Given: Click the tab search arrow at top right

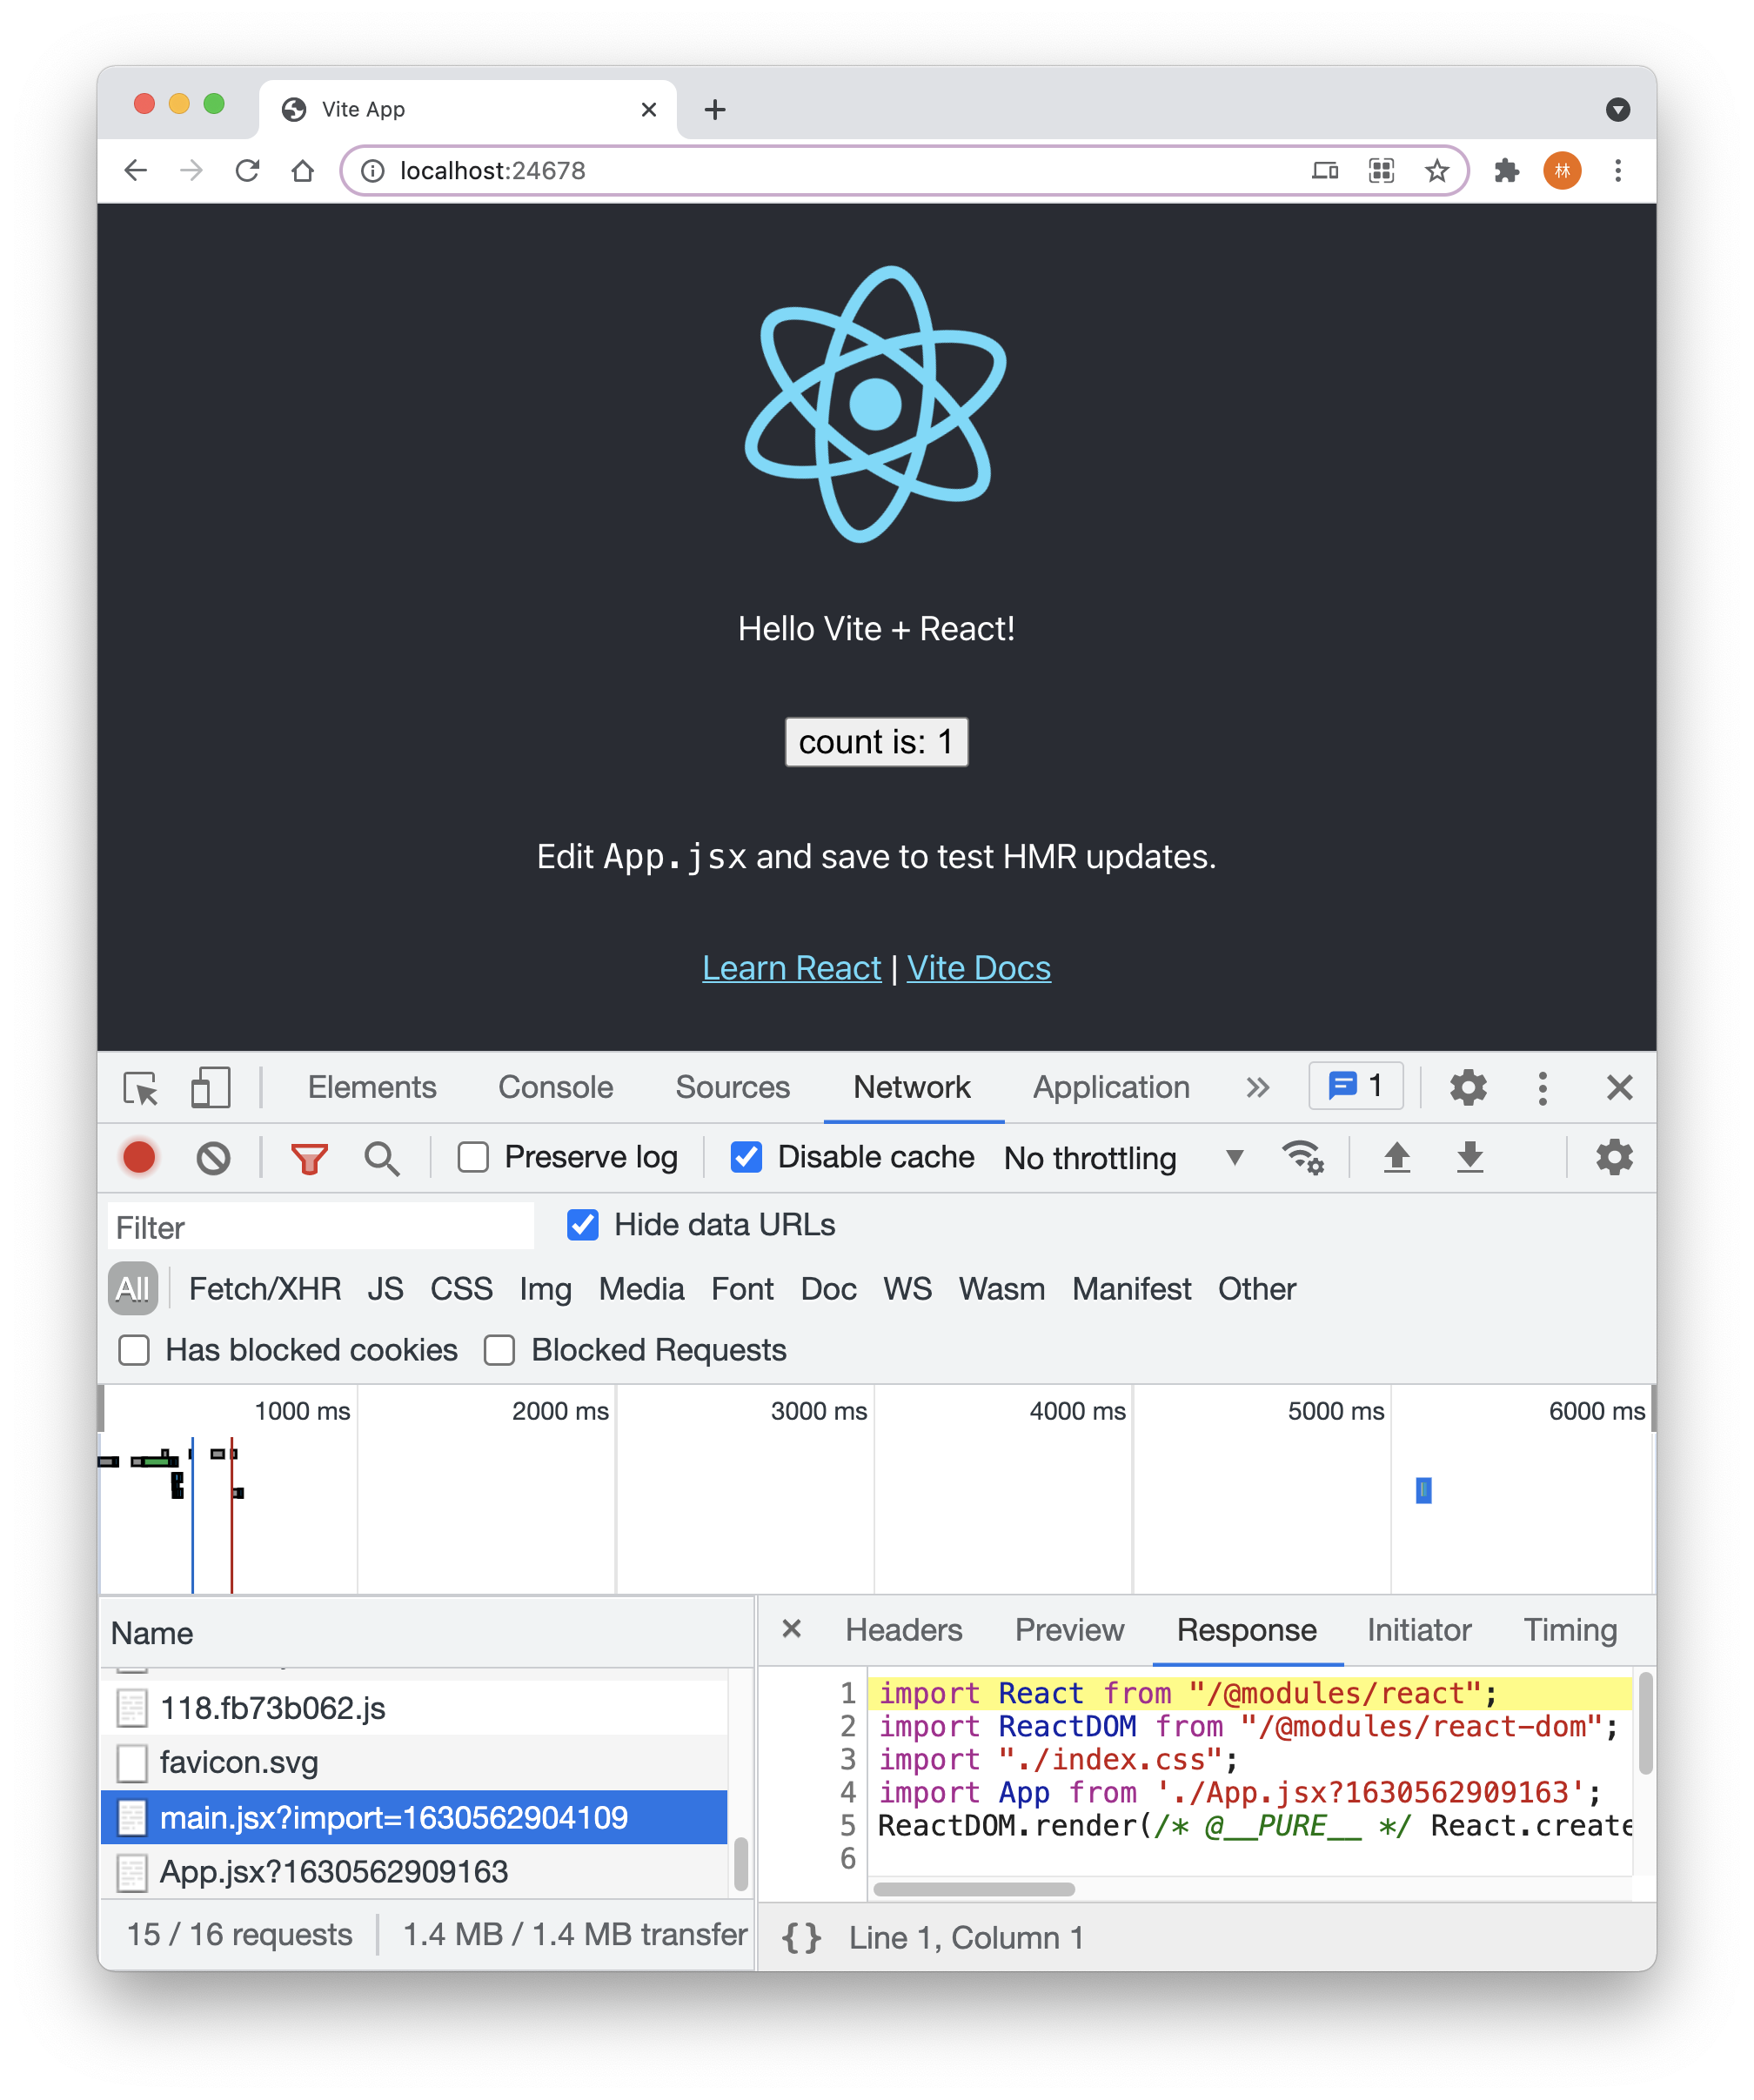Looking at the screenshot, I should tap(1618, 110).
